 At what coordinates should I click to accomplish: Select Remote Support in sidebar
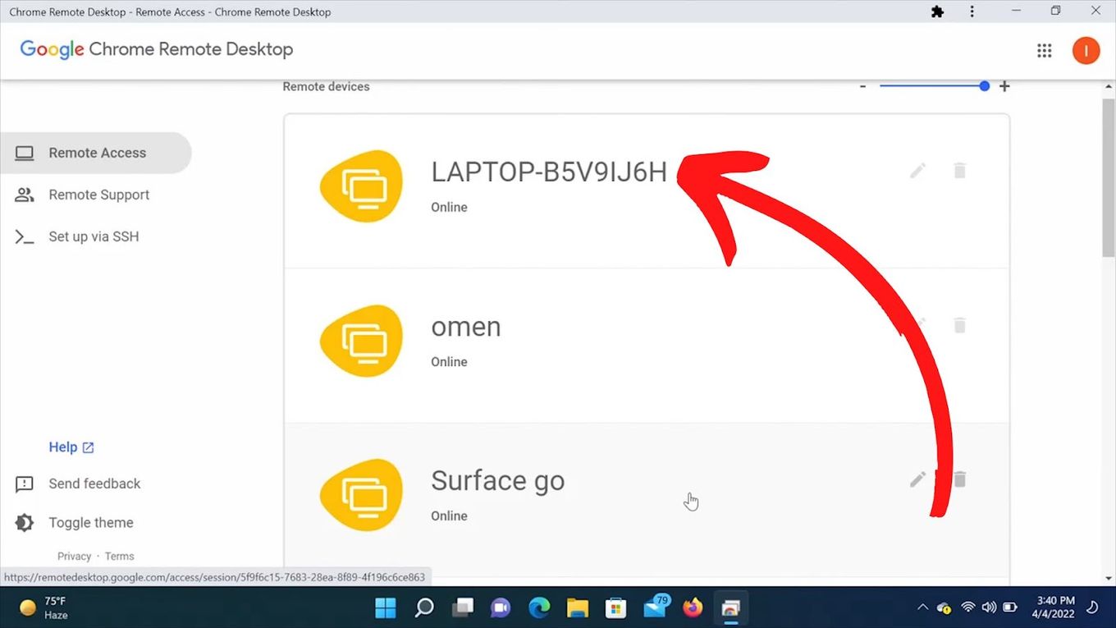click(95, 195)
